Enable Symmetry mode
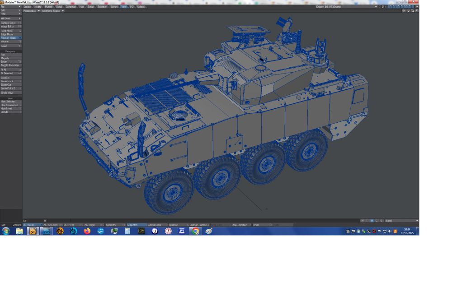Screen dimensions: 452x282 click(x=115, y=225)
